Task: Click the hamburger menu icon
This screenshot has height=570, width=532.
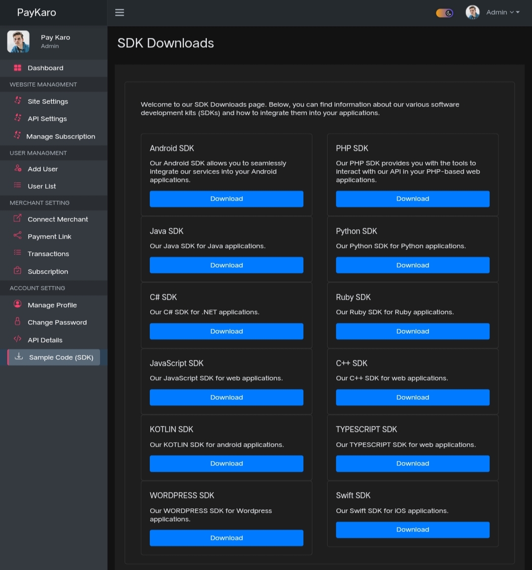Action: coord(120,13)
